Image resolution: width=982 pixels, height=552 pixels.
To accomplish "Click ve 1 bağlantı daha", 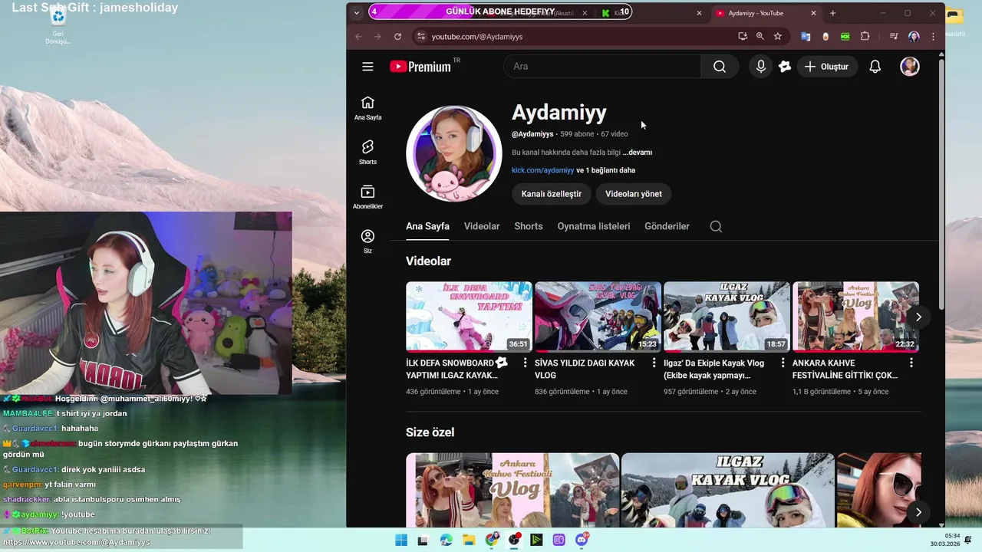I will pyautogui.click(x=606, y=170).
